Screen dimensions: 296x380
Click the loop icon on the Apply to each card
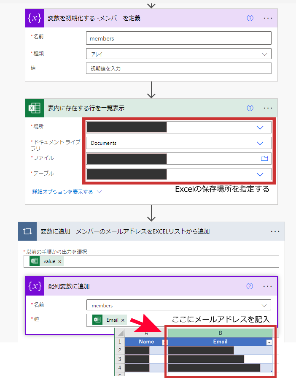point(27,231)
